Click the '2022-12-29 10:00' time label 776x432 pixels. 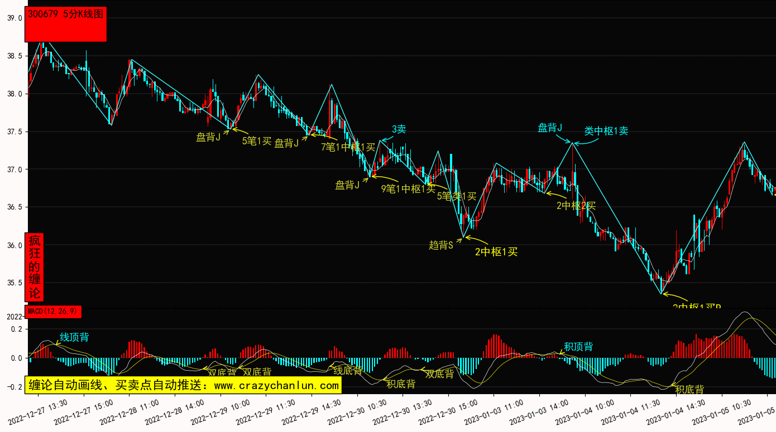221,412
